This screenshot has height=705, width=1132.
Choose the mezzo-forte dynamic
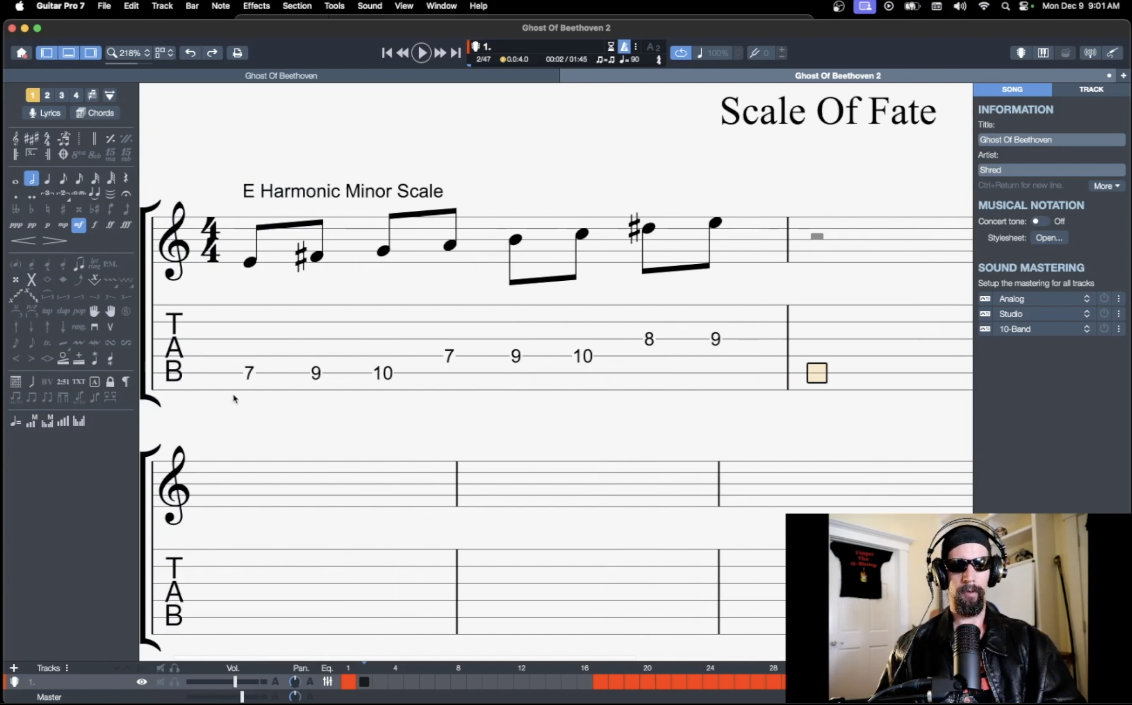(79, 225)
